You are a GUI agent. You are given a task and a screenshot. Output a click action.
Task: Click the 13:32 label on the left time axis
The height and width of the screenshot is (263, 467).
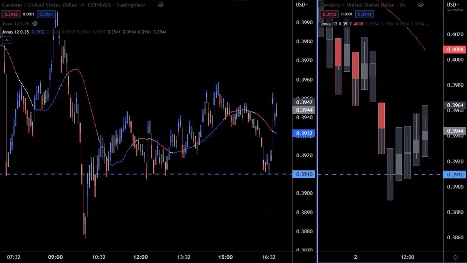pos(184,257)
